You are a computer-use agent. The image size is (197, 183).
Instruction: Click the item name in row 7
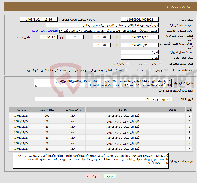pos(123,149)
